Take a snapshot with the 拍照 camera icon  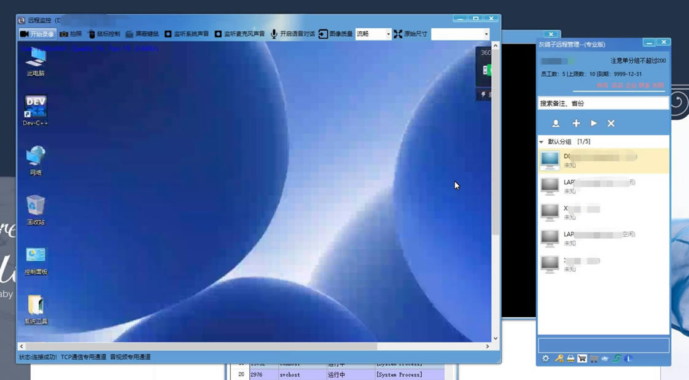pos(70,34)
